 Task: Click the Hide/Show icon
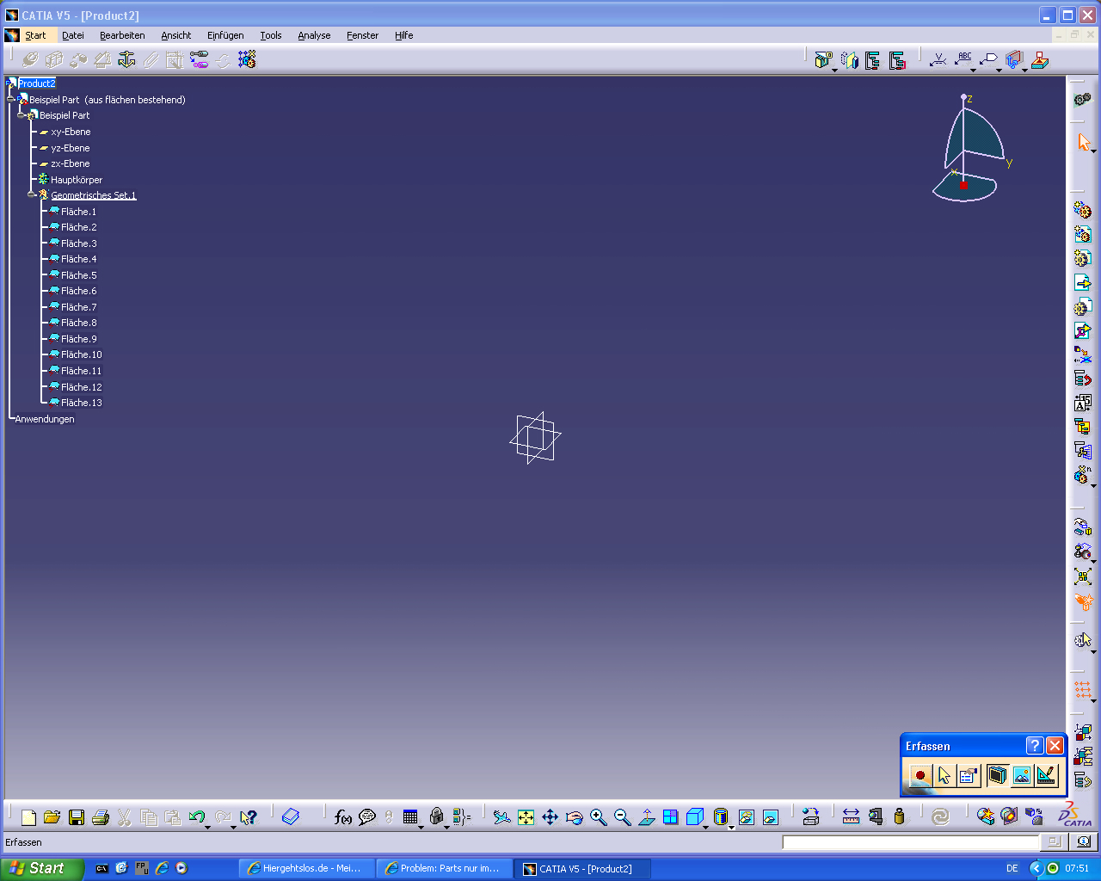point(747,817)
